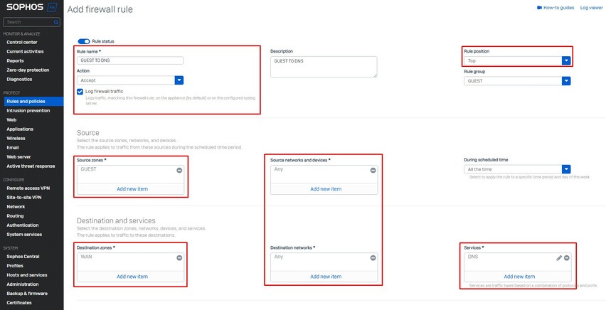Click the Rule name input field
This screenshot has height=310, width=606.
[130, 60]
